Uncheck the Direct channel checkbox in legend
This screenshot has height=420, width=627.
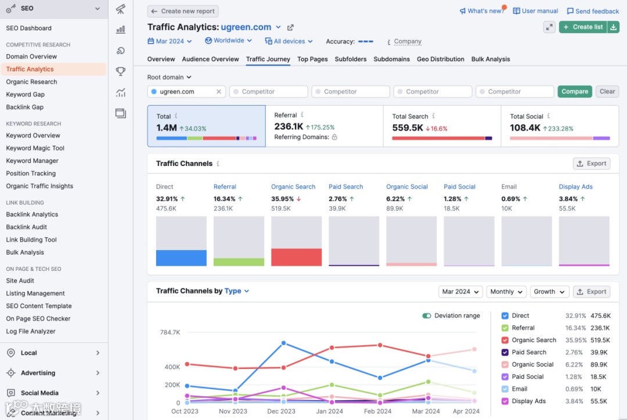[505, 316]
